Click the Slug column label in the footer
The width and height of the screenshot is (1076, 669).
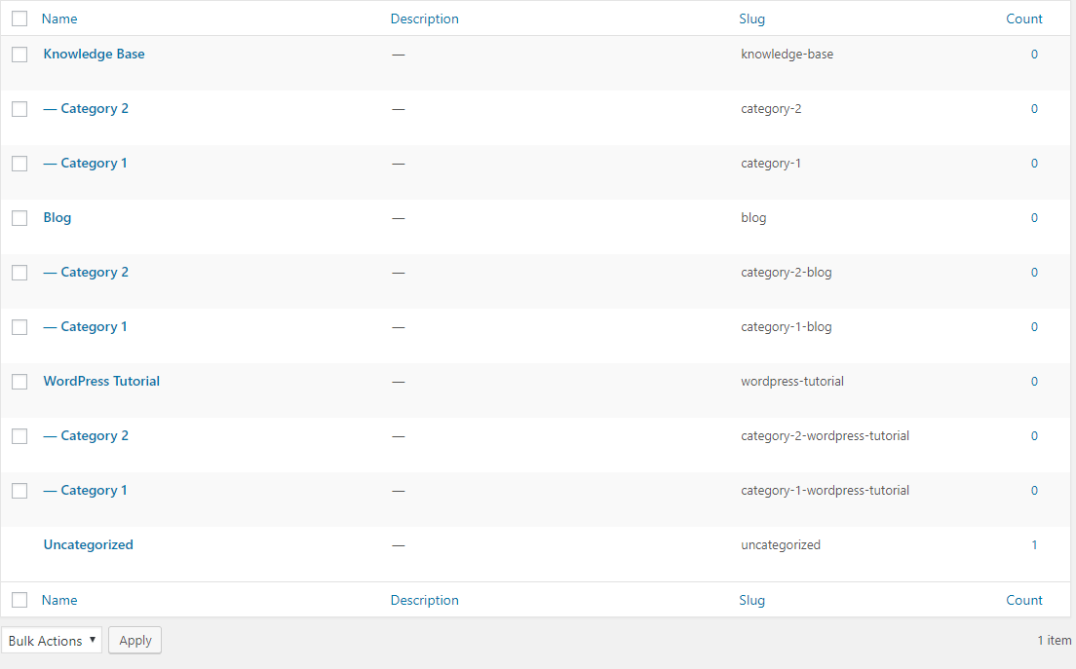(x=751, y=600)
